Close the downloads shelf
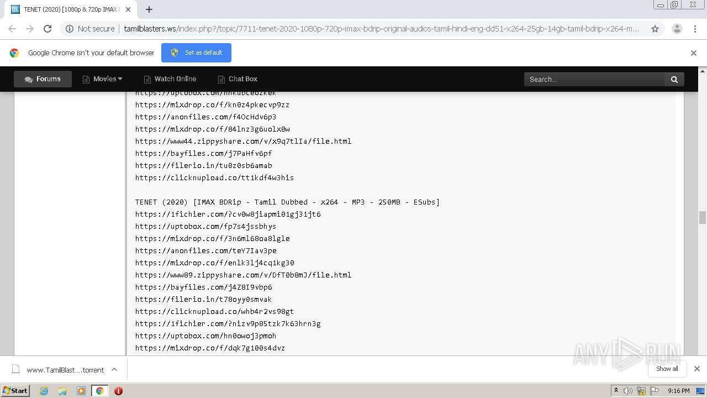707x398 pixels. (697, 369)
